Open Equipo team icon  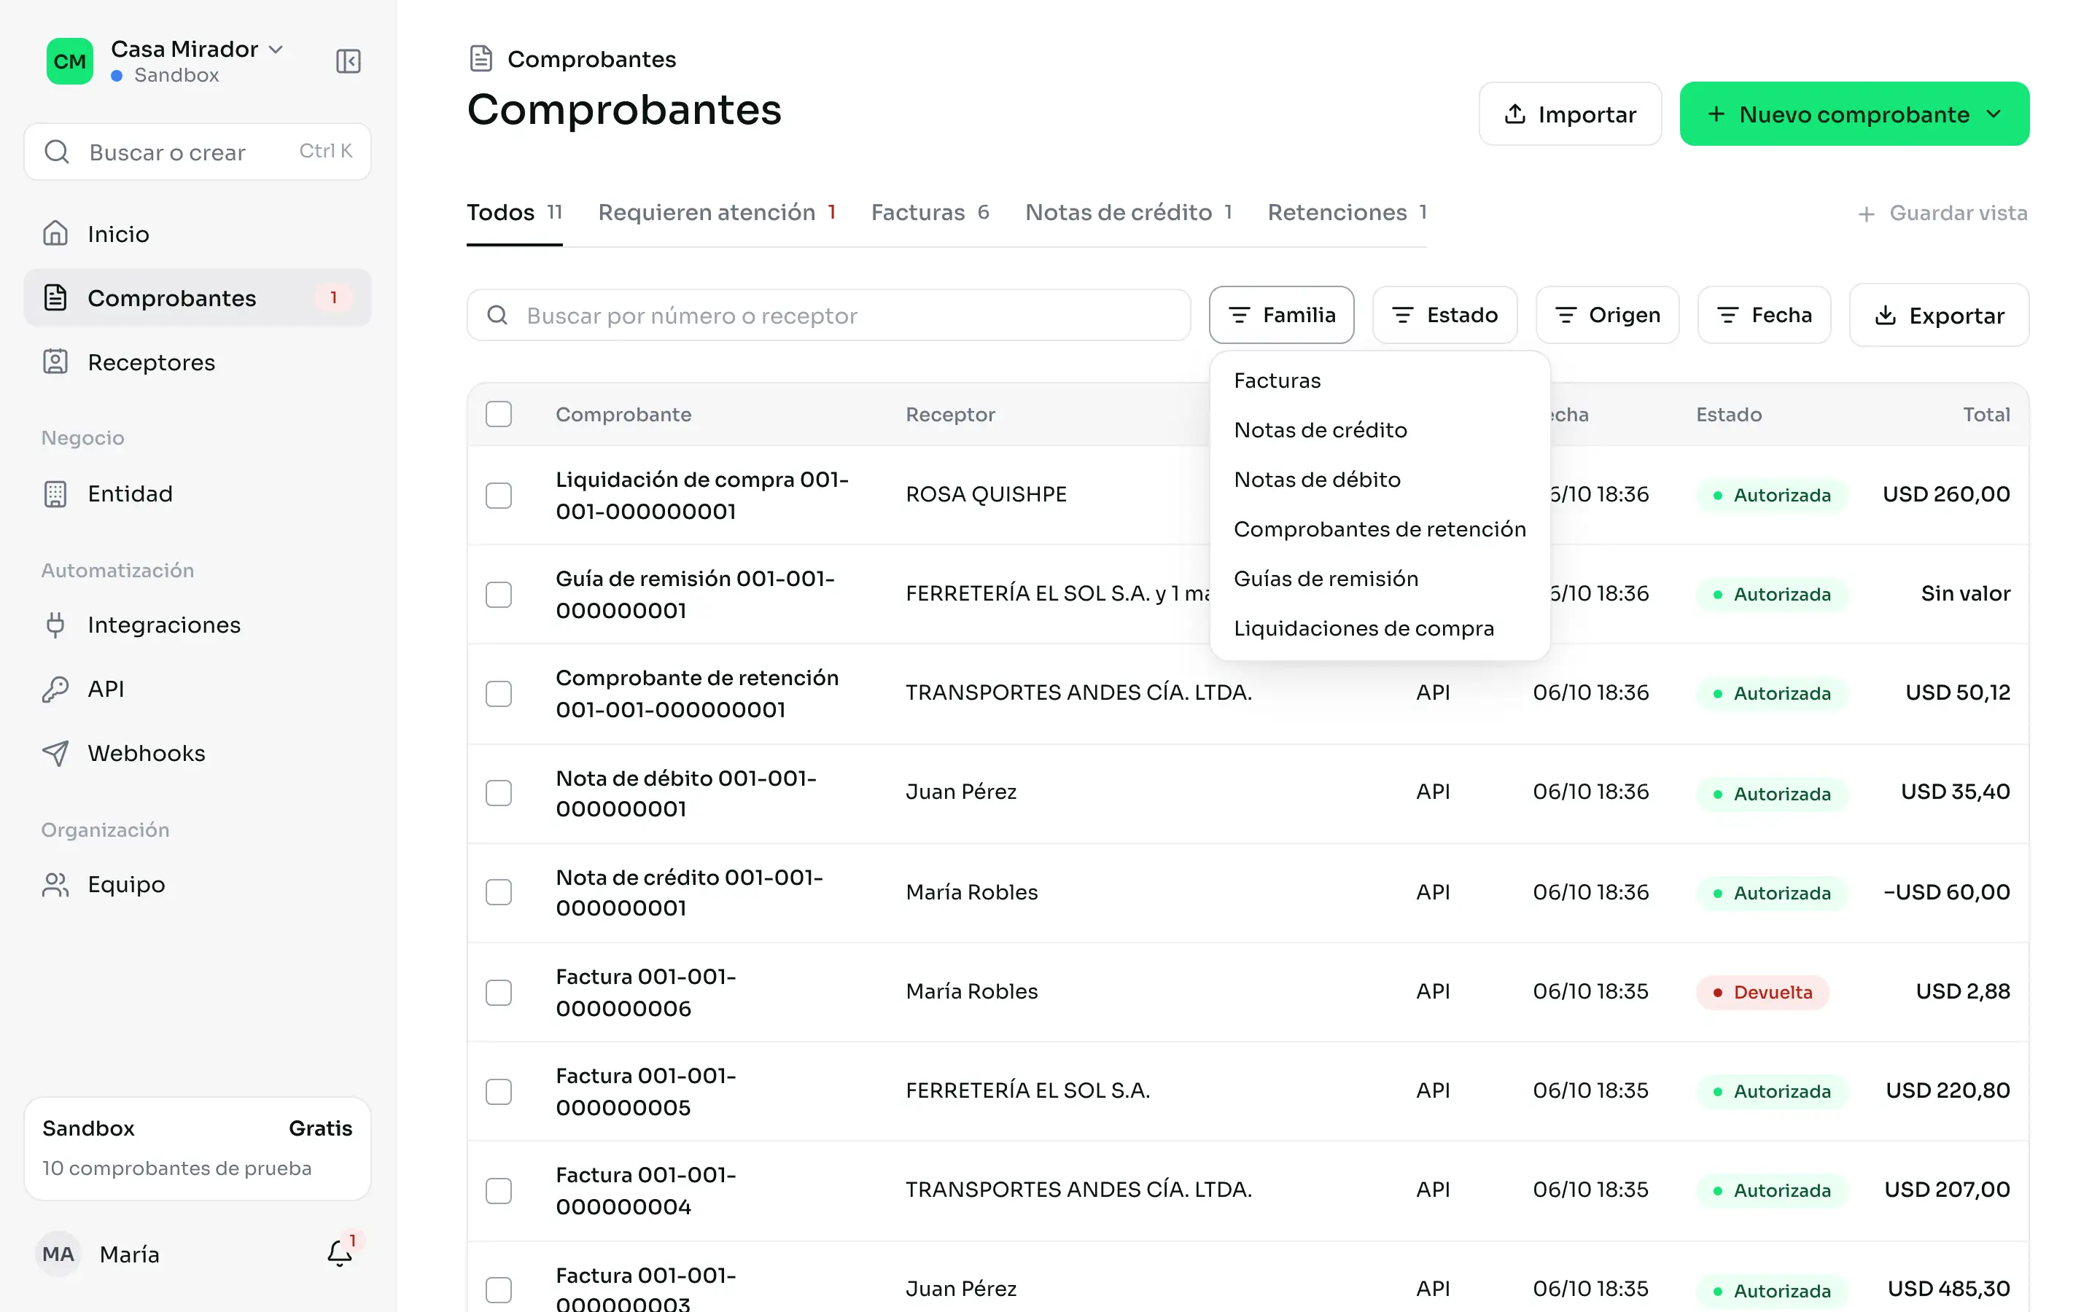click(55, 884)
